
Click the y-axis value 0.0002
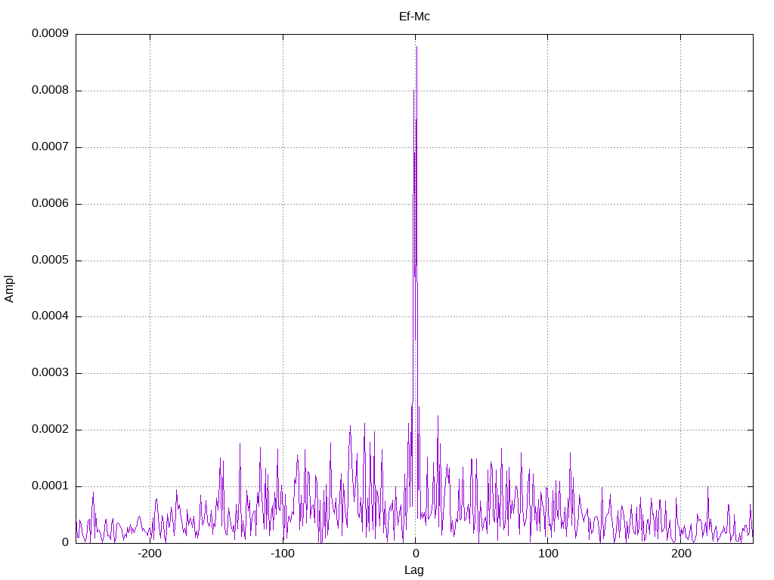tap(50, 430)
